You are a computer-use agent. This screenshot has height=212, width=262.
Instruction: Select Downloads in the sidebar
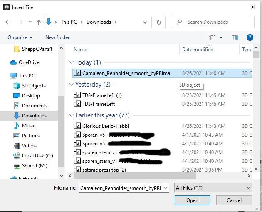(x=29, y=116)
